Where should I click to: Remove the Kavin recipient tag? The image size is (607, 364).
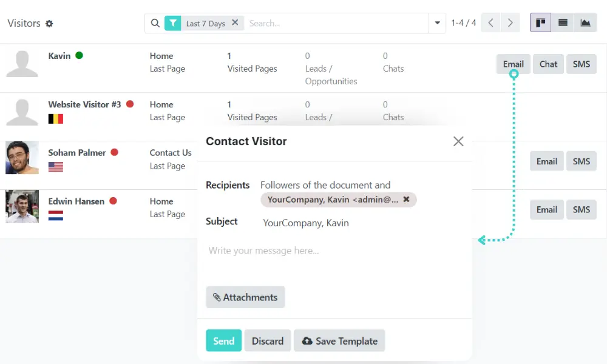[x=406, y=199]
